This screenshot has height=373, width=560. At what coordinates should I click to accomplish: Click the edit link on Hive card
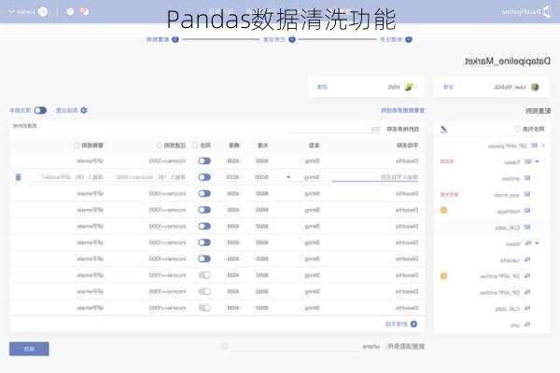(x=322, y=87)
